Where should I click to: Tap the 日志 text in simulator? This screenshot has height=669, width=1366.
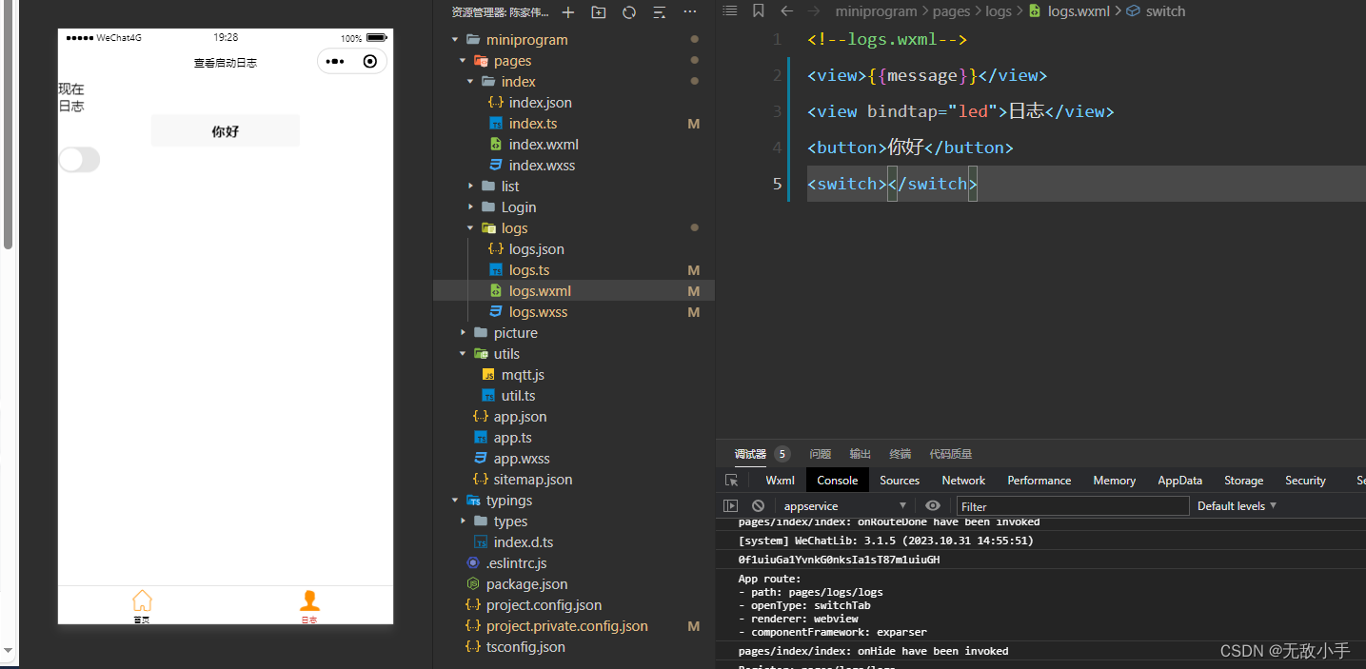(x=71, y=107)
